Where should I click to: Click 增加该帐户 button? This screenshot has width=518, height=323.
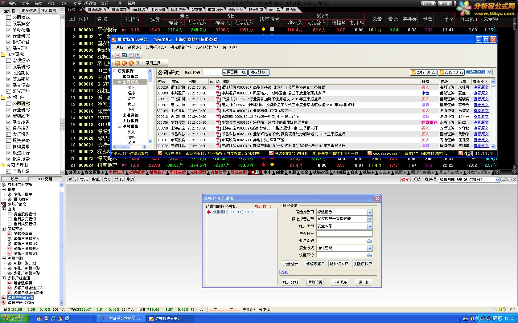(339, 264)
